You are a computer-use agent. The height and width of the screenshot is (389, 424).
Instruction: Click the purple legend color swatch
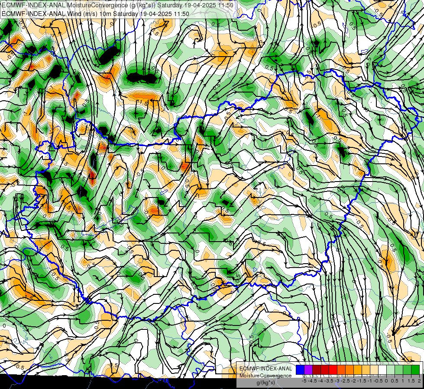[x=308, y=370]
